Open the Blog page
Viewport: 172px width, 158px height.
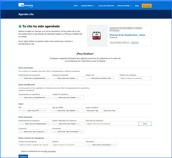point(137,6)
